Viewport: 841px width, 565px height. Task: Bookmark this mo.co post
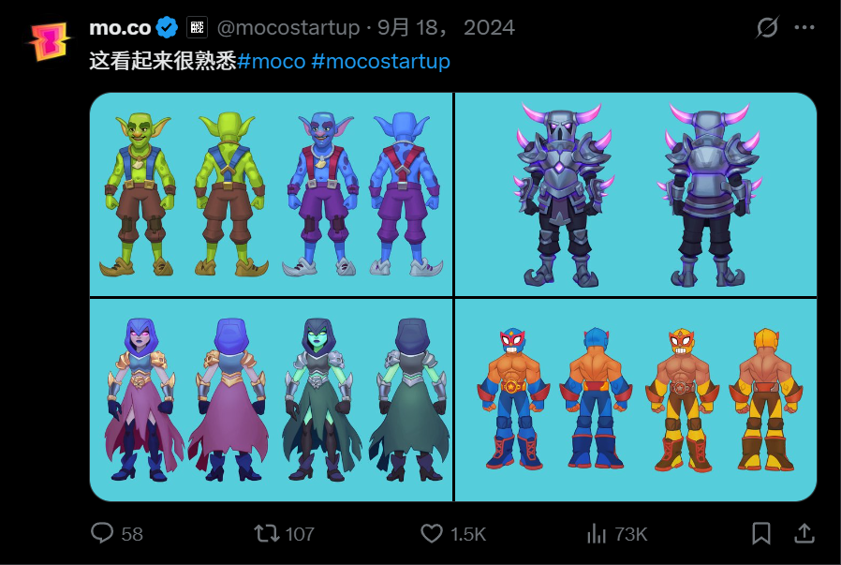click(x=761, y=533)
